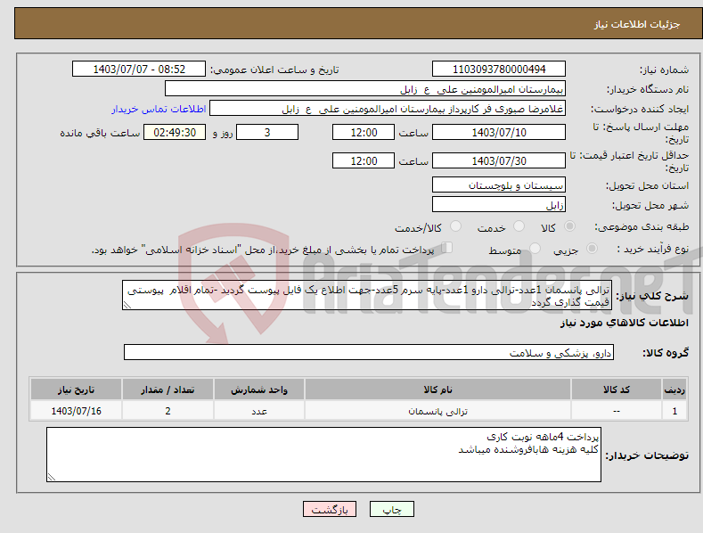Click the delivery city field زابل

point(499,205)
